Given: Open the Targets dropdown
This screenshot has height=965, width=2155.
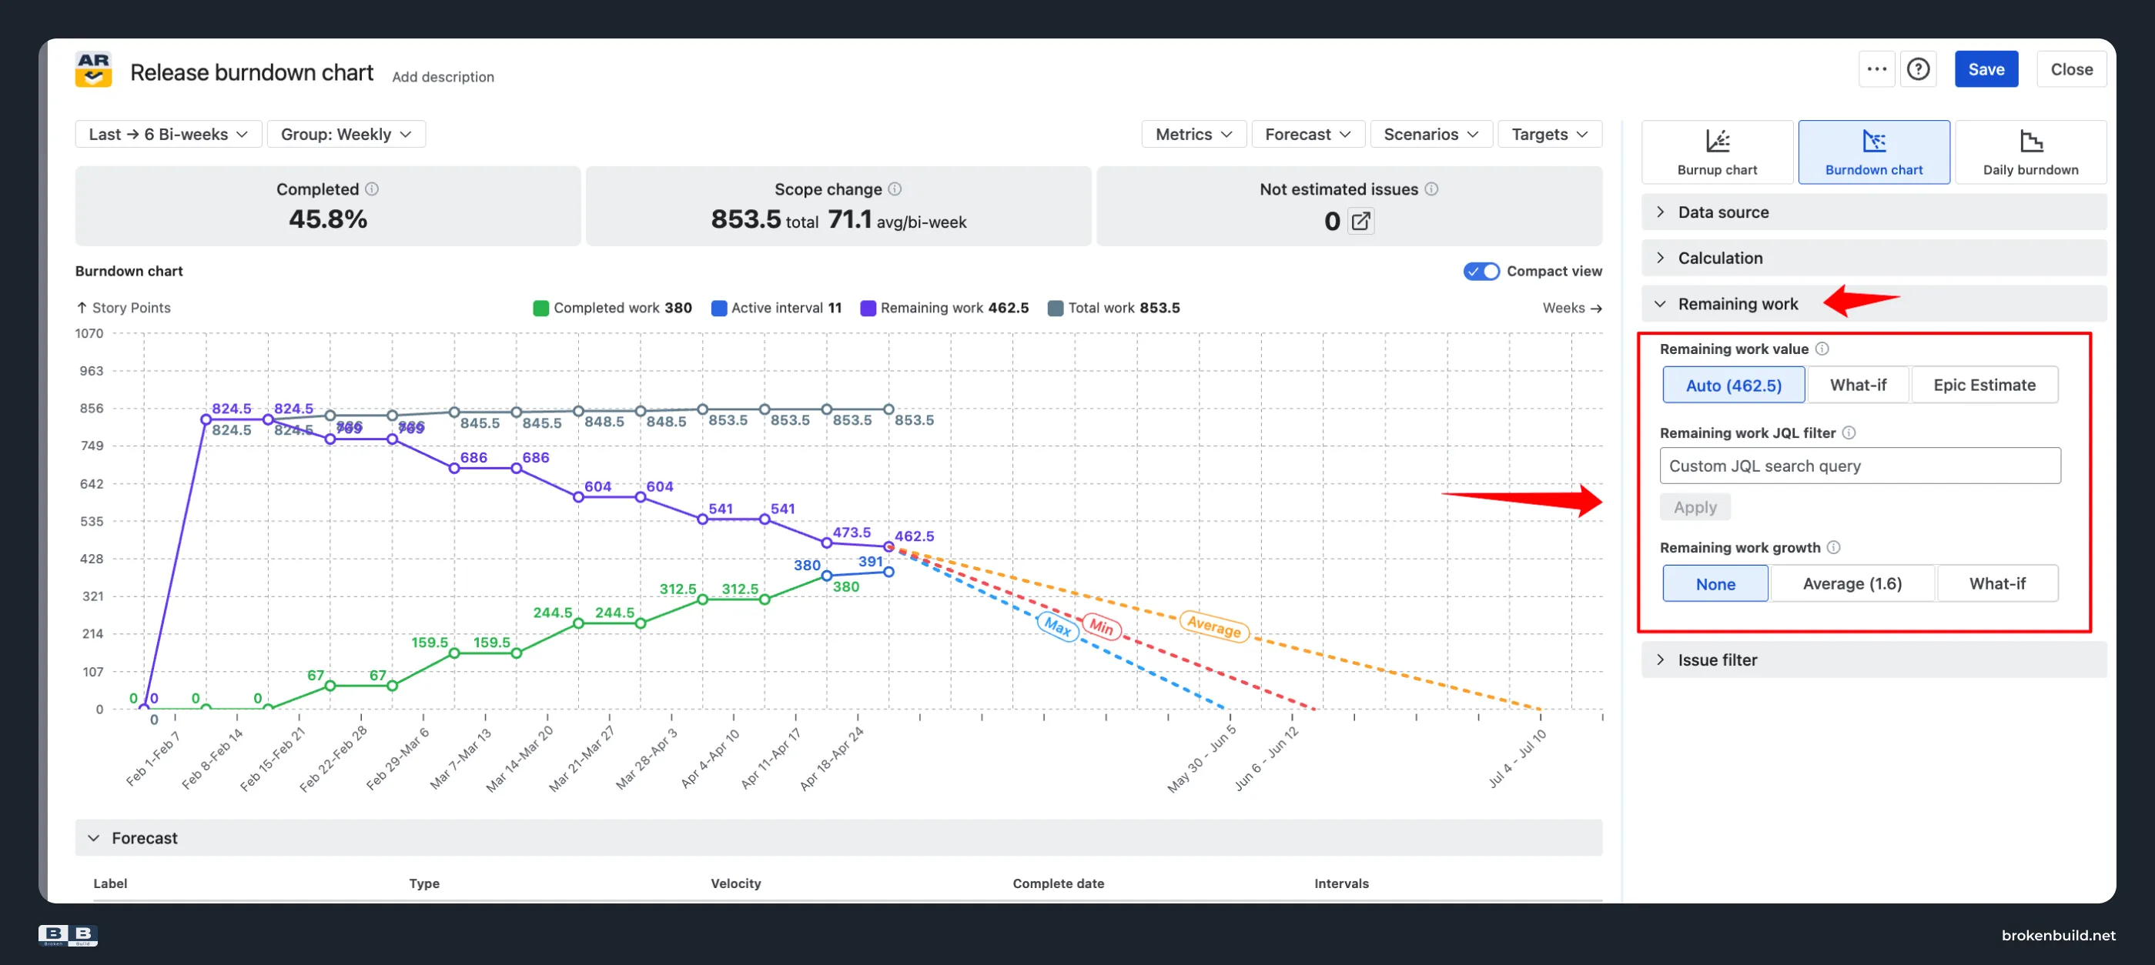Looking at the screenshot, I should pyautogui.click(x=1549, y=134).
